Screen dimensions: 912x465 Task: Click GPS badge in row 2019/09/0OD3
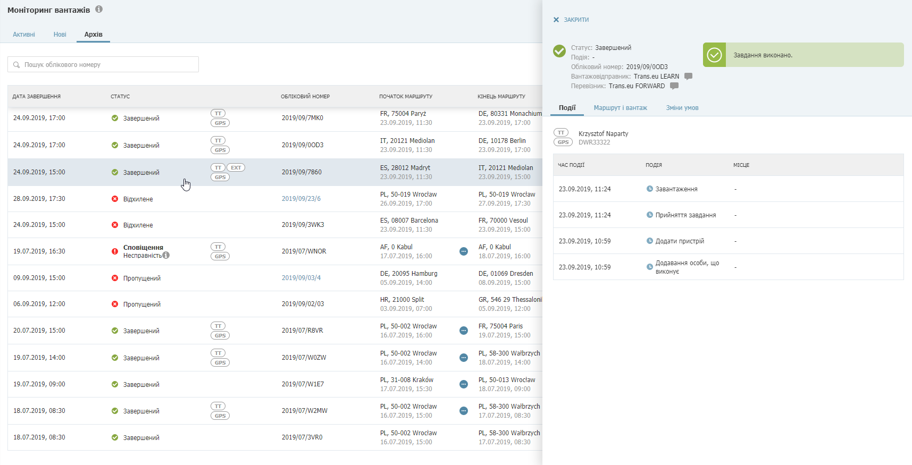(x=220, y=150)
